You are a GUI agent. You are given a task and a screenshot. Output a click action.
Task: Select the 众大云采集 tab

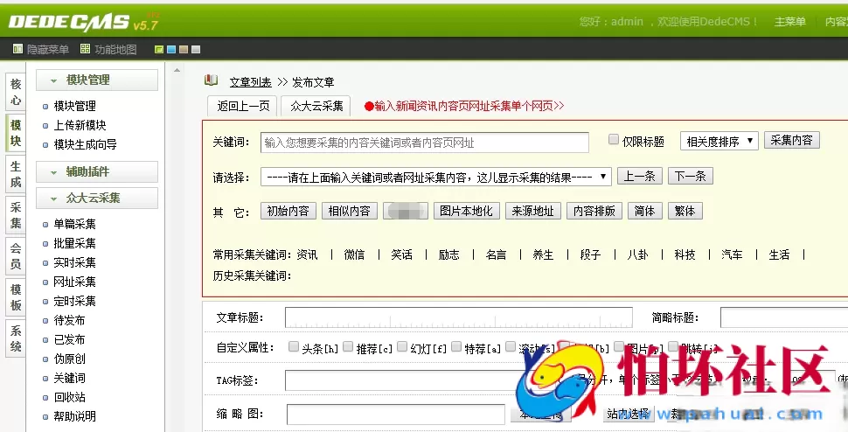316,106
